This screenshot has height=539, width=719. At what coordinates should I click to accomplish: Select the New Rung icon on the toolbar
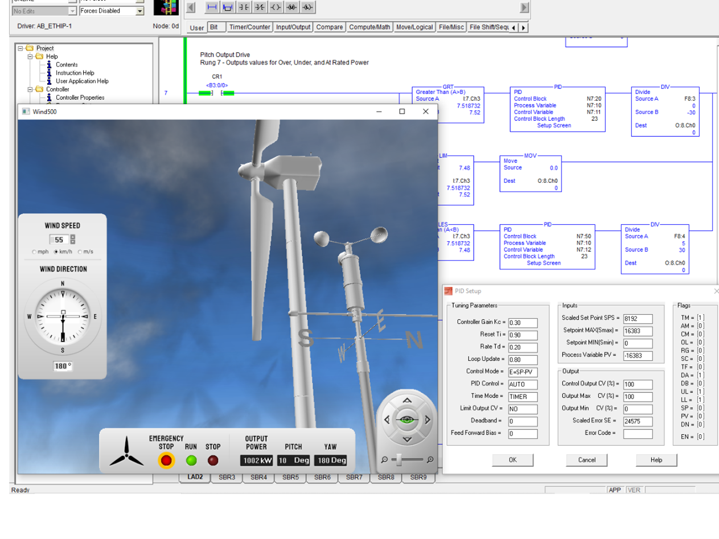pos(212,8)
